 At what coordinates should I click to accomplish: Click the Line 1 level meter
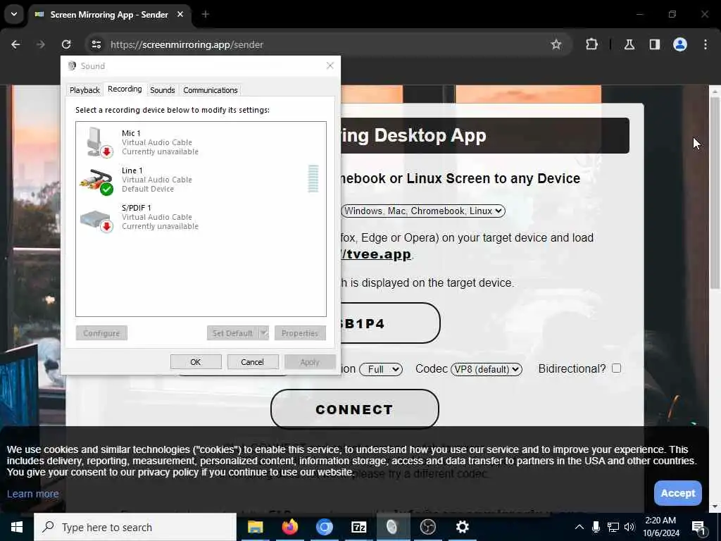coord(313,178)
